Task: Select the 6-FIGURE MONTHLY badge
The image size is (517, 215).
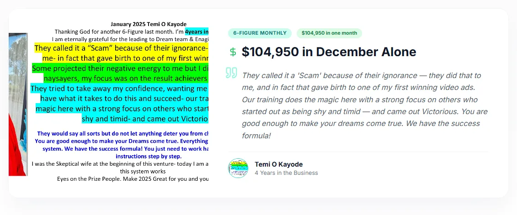Action: 260,33
